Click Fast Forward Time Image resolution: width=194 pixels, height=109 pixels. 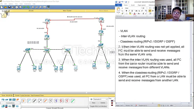pos(37,96)
